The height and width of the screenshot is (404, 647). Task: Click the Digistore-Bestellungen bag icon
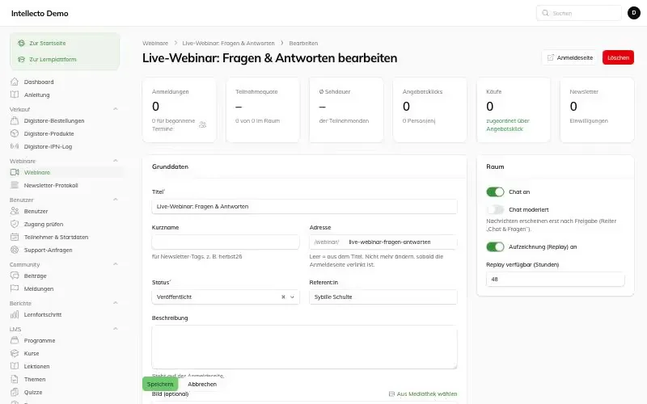click(15, 120)
